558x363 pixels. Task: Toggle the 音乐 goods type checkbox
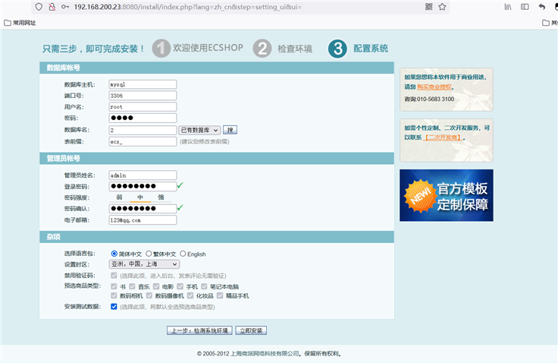pos(133,286)
